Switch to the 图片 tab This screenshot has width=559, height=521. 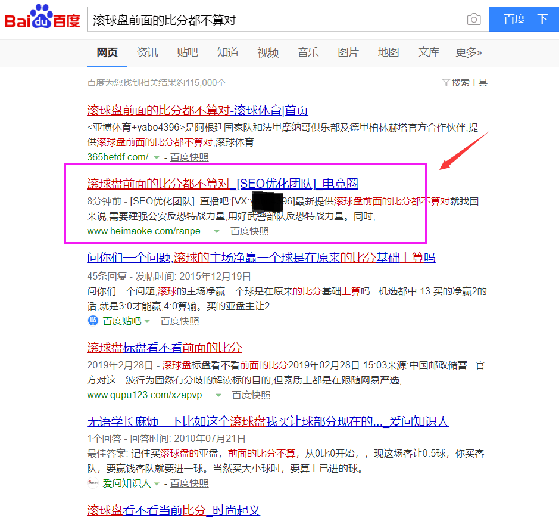pyautogui.click(x=348, y=52)
